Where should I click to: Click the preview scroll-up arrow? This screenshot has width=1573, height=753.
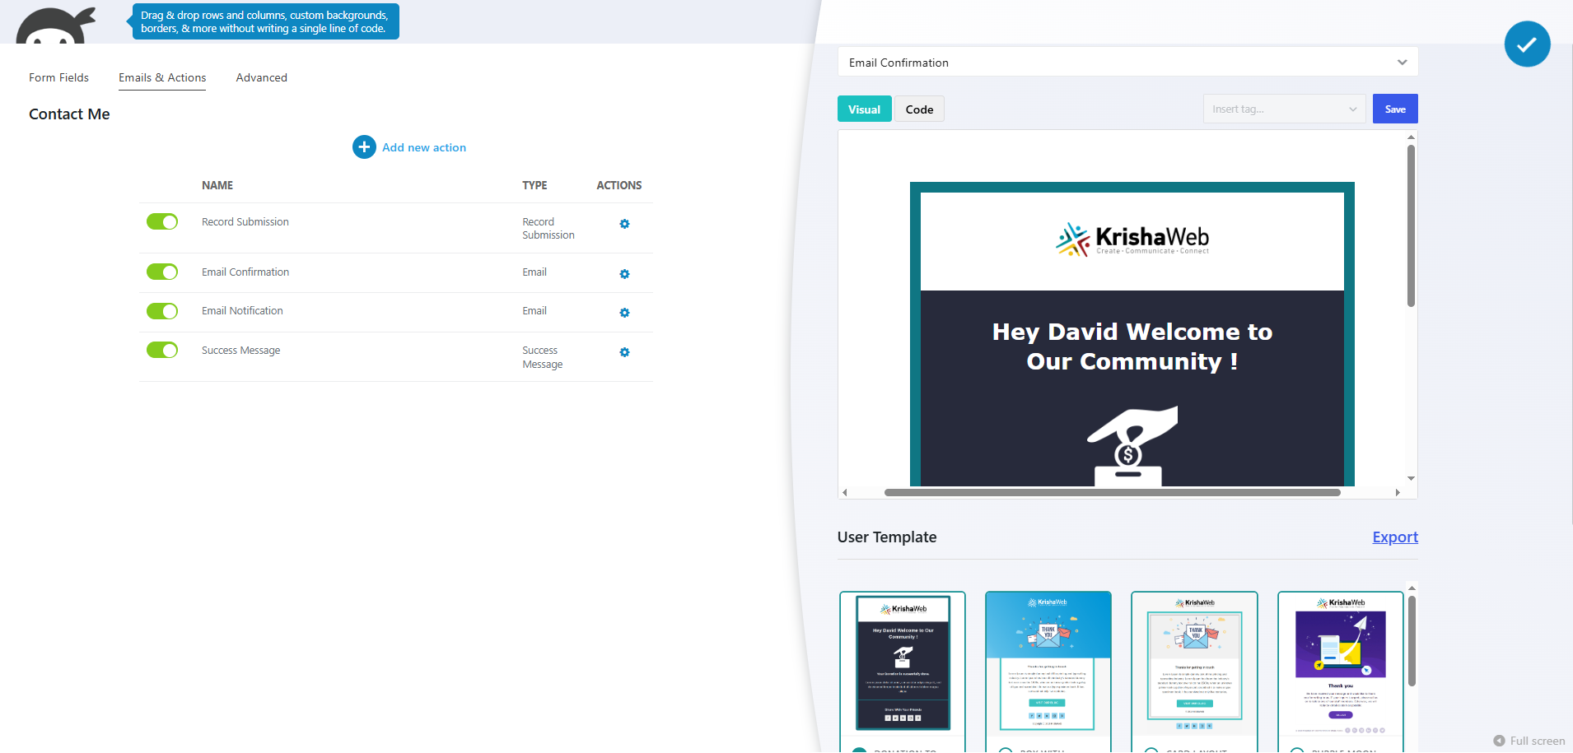[x=1411, y=137]
